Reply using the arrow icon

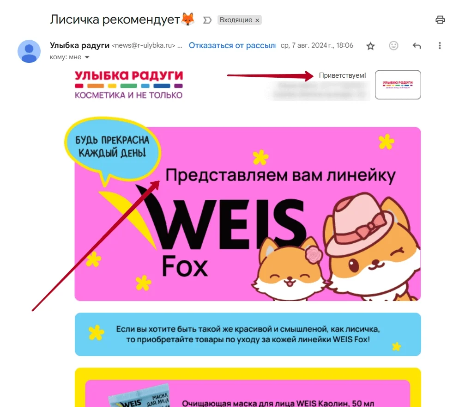[417, 45]
